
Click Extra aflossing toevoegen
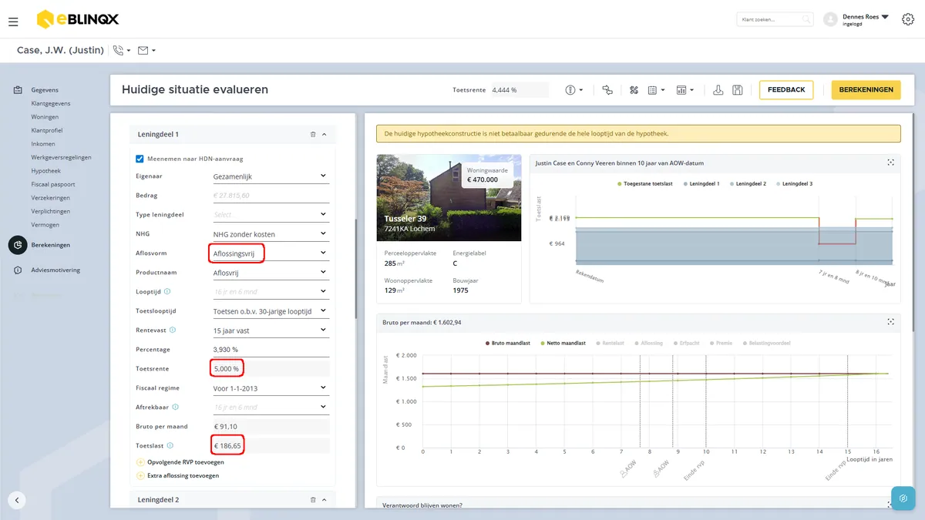click(x=177, y=476)
